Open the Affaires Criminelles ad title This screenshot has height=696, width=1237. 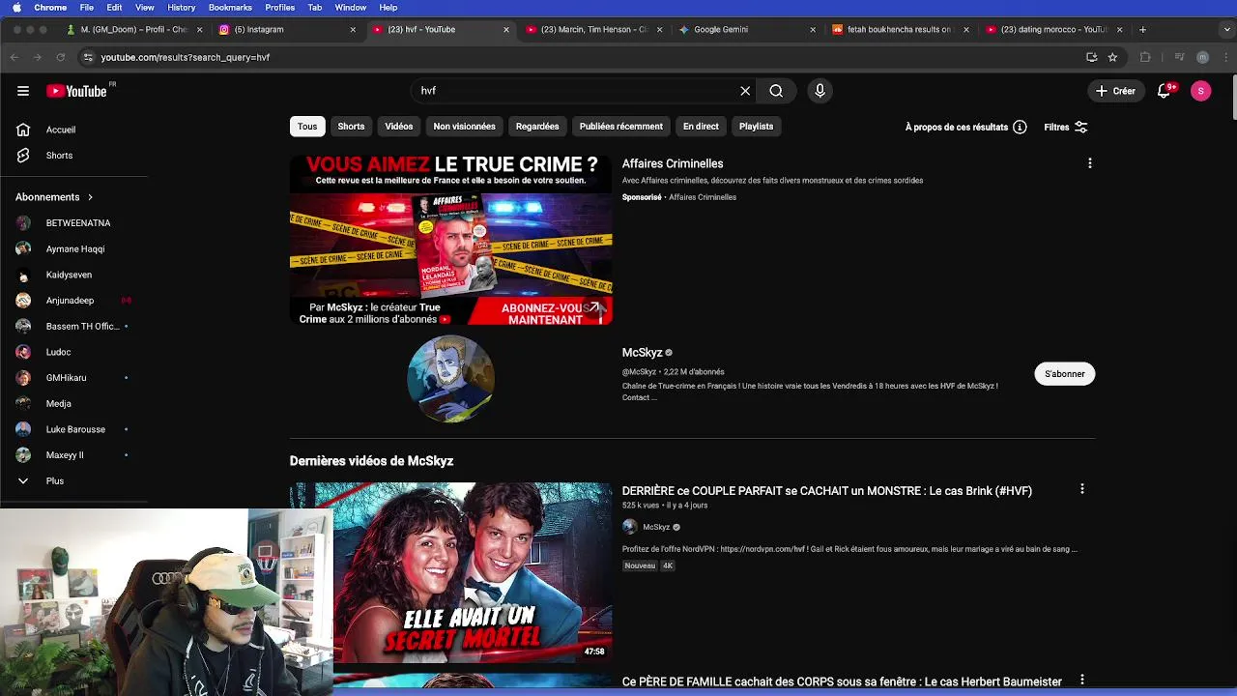click(x=673, y=164)
